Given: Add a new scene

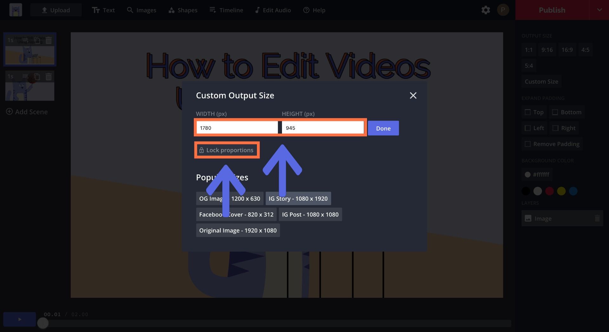Looking at the screenshot, I should [x=27, y=112].
